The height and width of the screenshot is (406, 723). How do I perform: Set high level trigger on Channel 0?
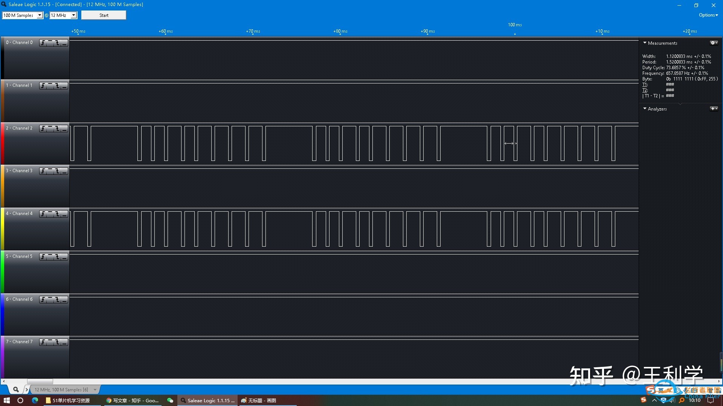pos(50,43)
